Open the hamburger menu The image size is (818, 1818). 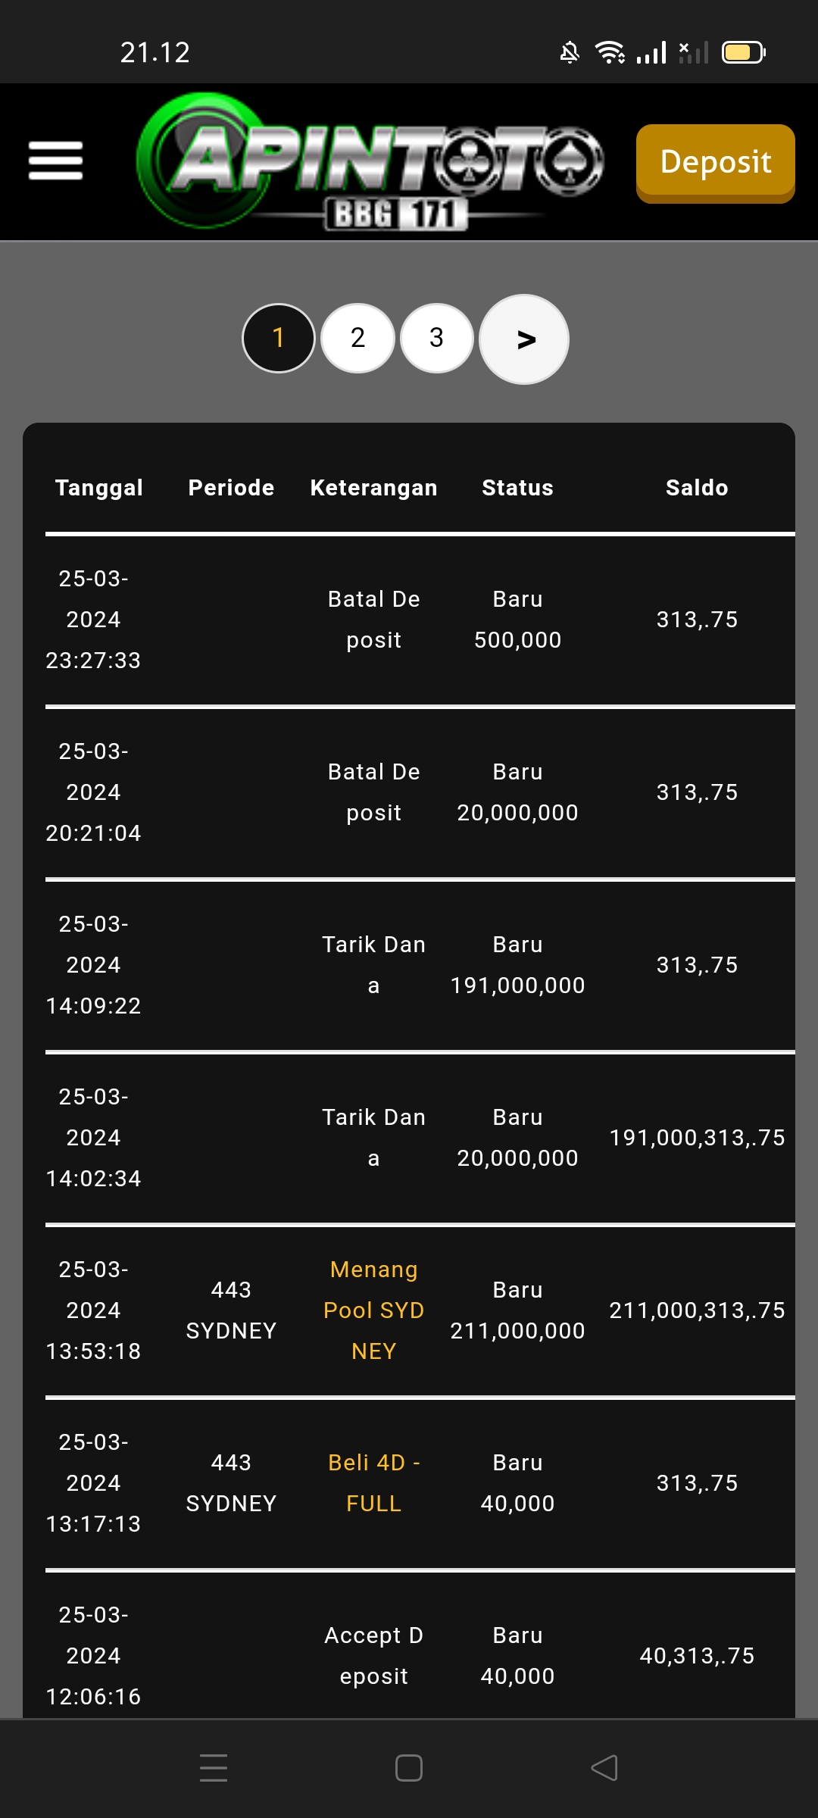(x=55, y=161)
